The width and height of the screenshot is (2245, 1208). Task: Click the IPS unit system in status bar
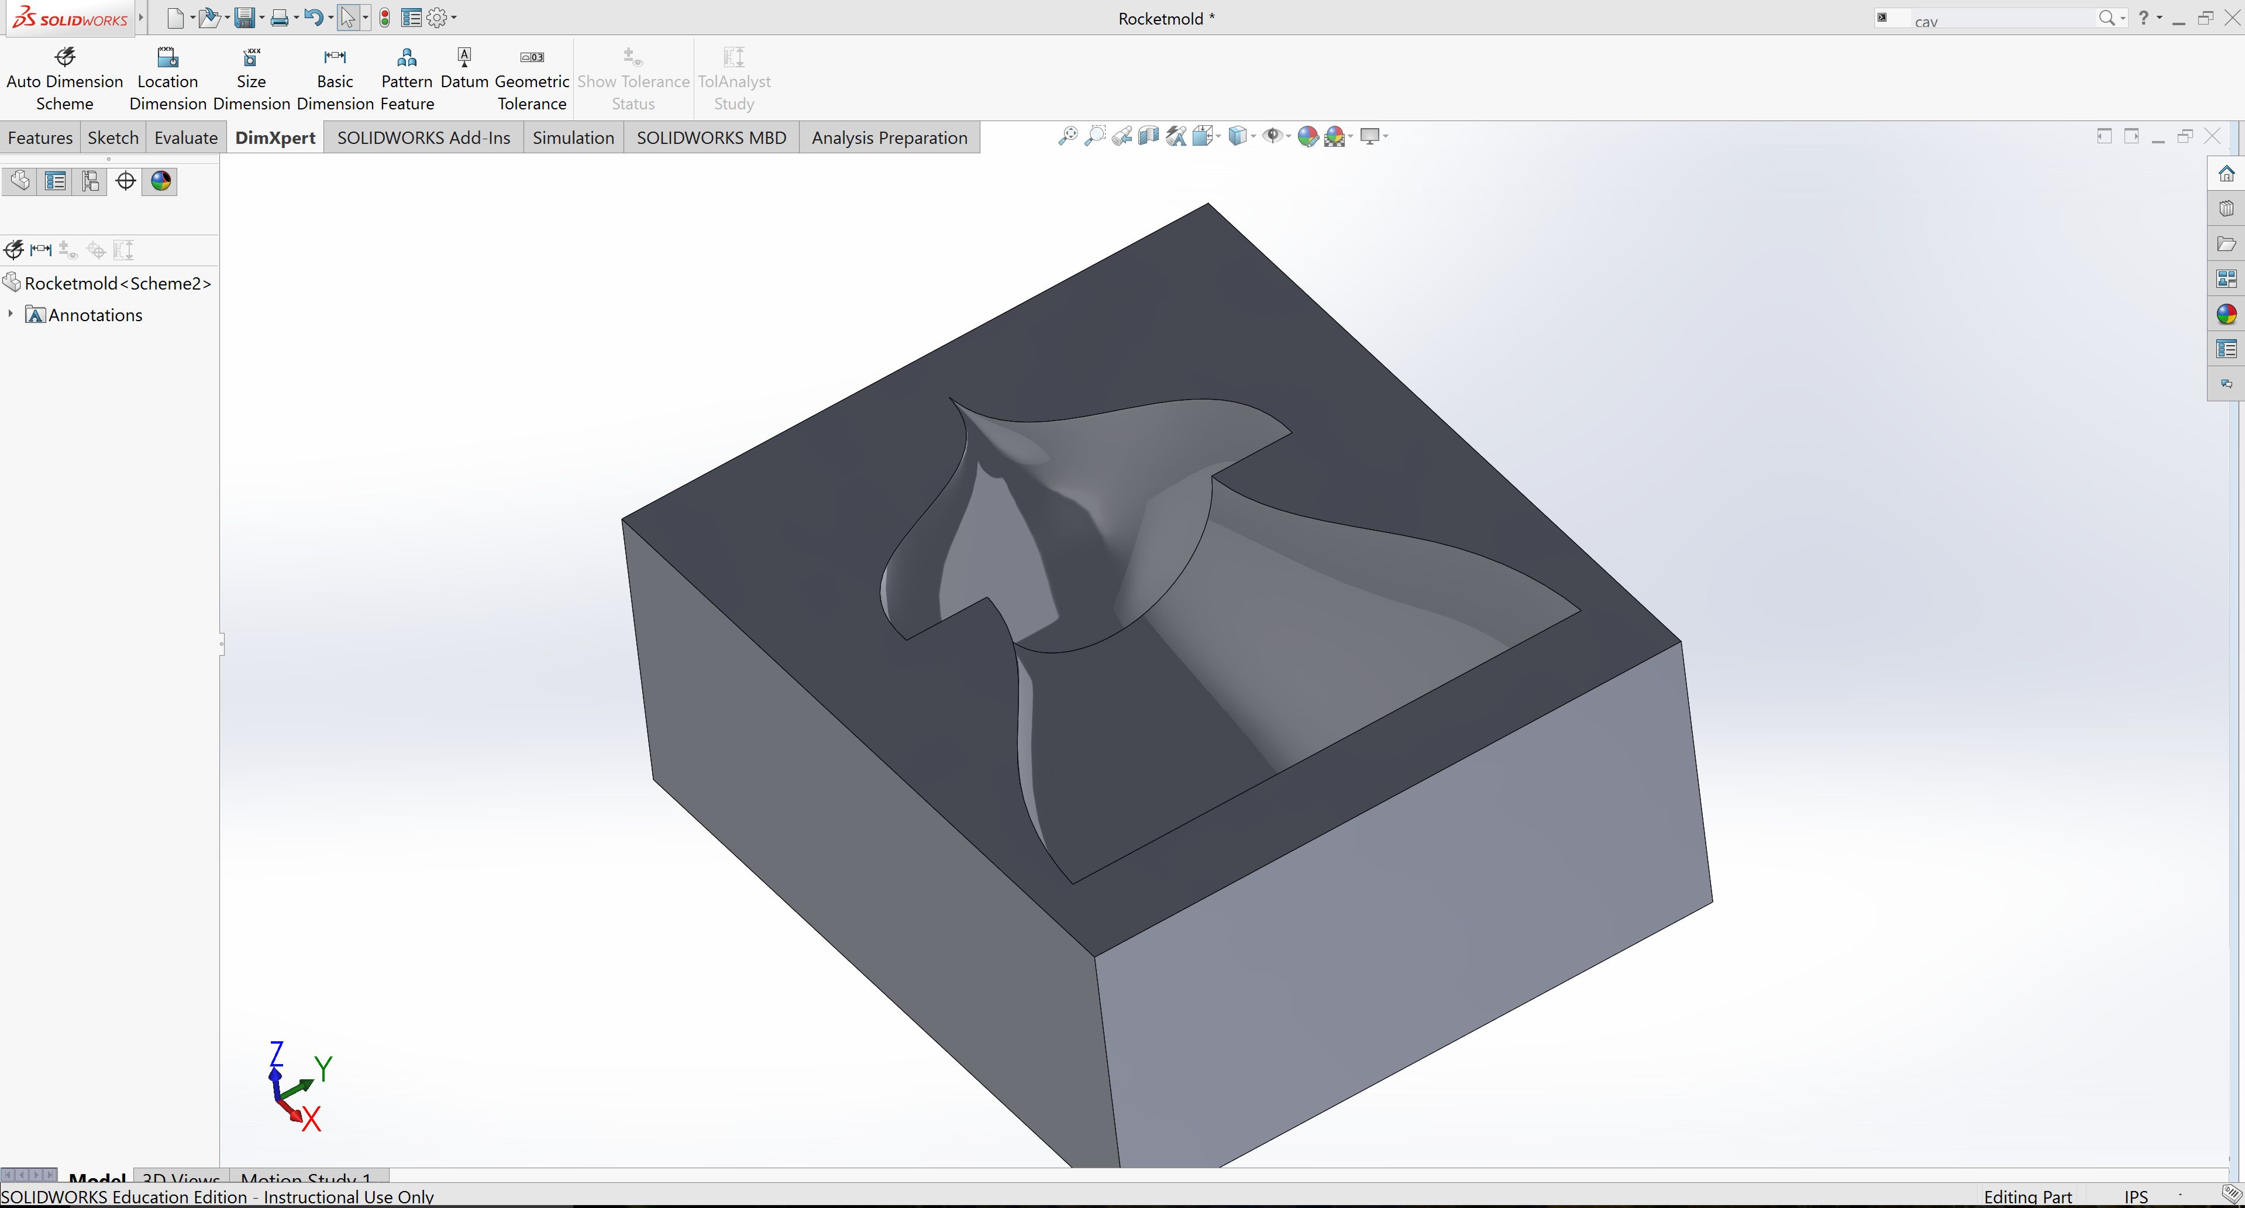coord(2136,1197)
